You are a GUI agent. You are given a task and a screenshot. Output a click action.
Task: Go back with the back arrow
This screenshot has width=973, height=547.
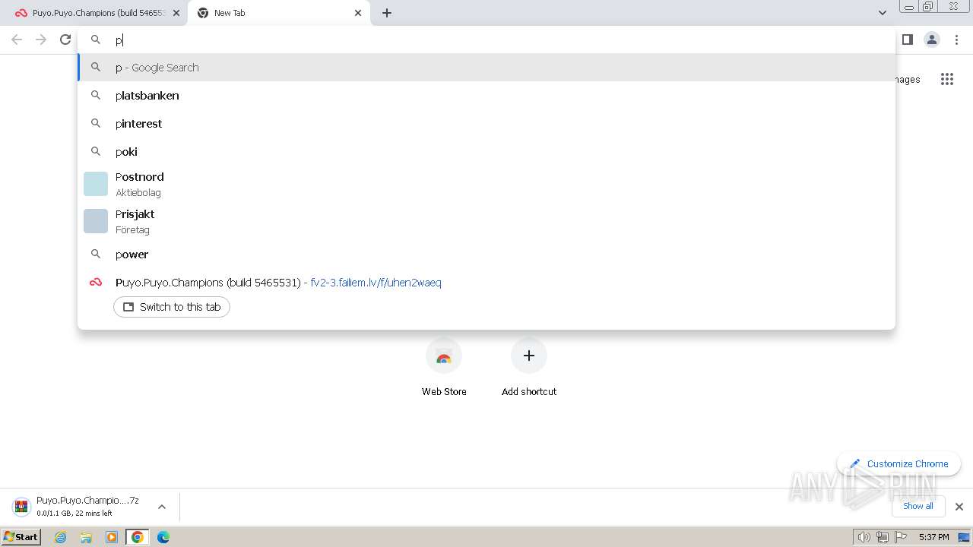(x=17, y=40)
